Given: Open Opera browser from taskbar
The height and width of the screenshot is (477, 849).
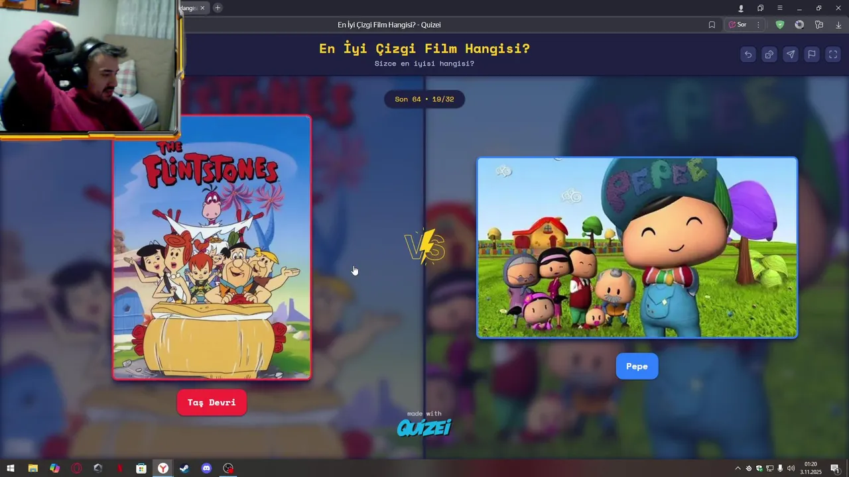Looking at the screenshot, I should click(76, 468).
